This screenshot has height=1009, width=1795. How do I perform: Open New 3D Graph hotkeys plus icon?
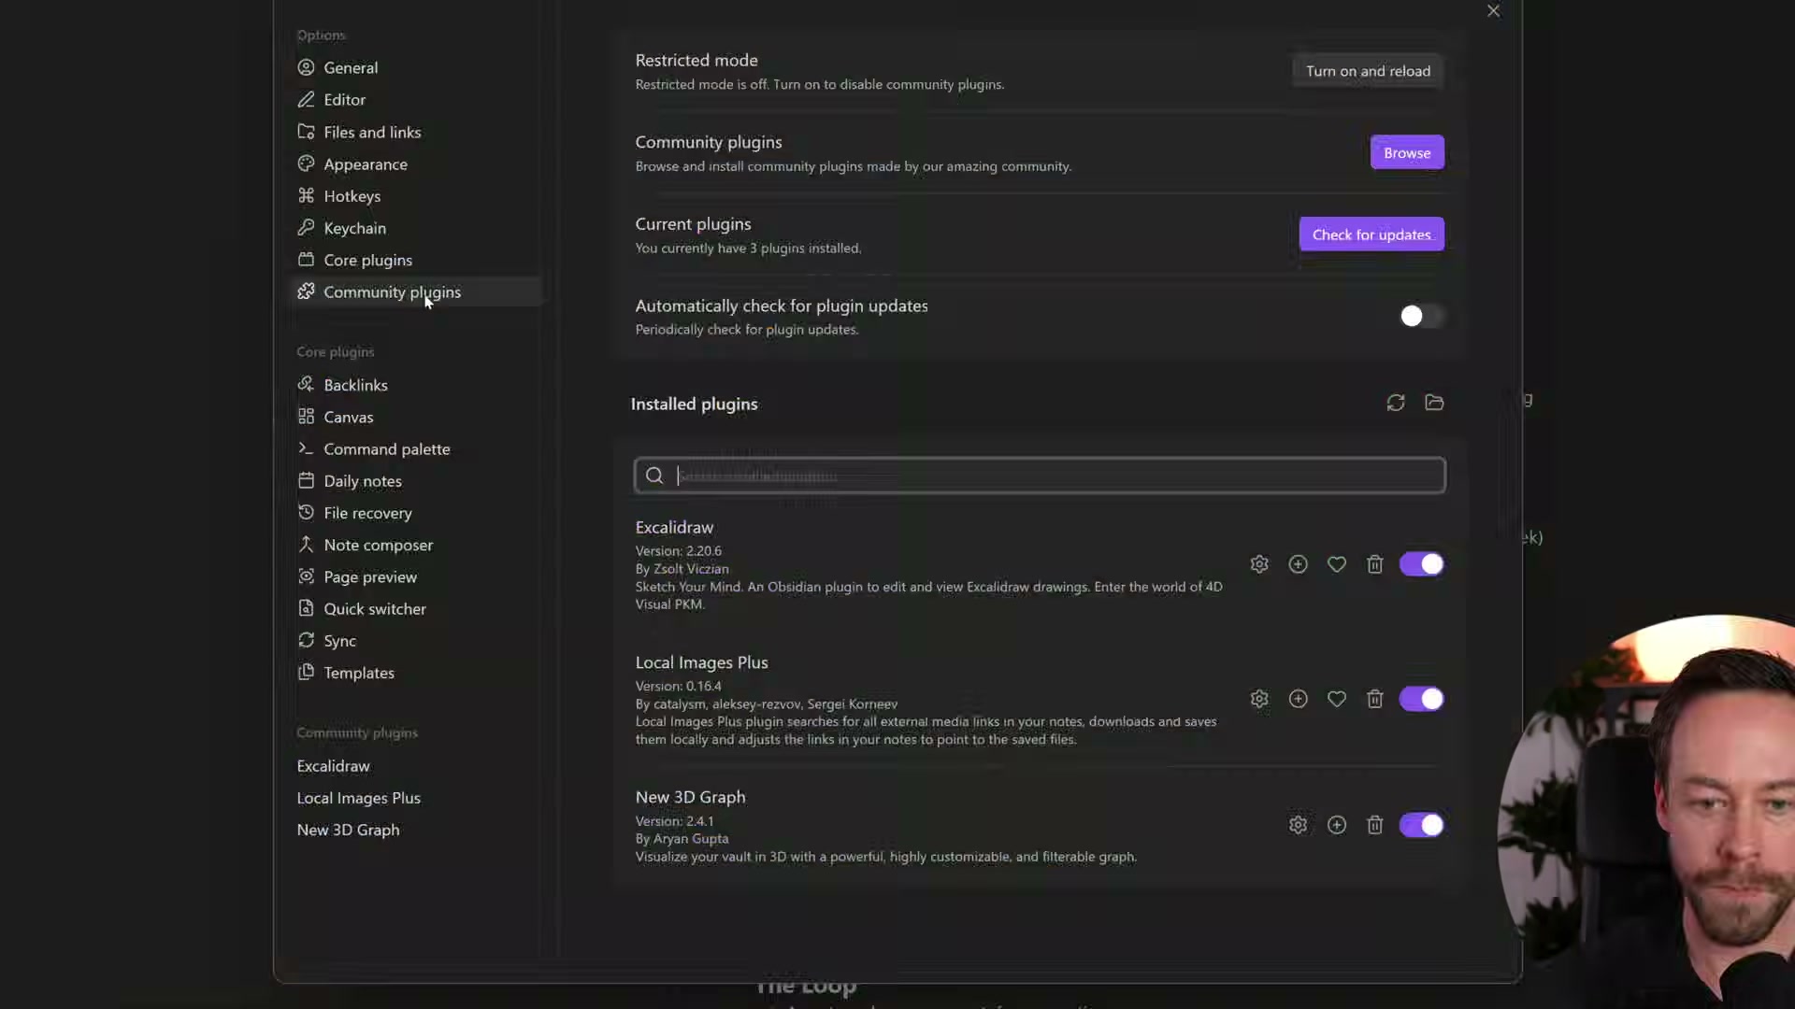(x=1337, y=825)
